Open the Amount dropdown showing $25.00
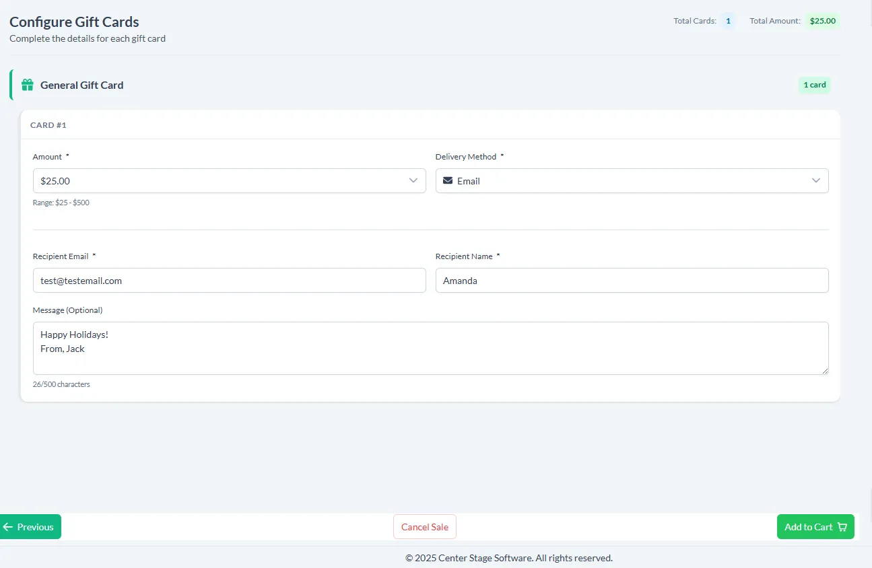This screenshot has width=872, height=568. (230, 180)
